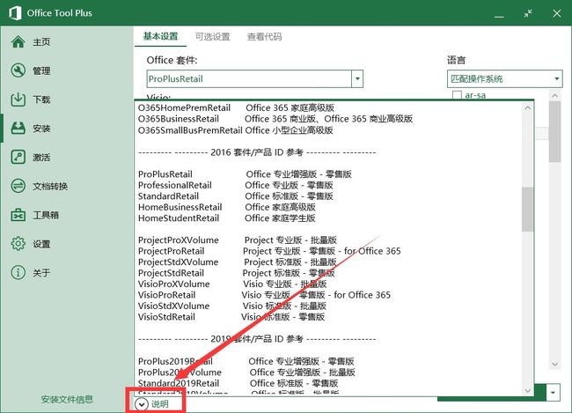Click the StandardRetail text line
This screenshot has height=413, width=572.
coord(235,196)
